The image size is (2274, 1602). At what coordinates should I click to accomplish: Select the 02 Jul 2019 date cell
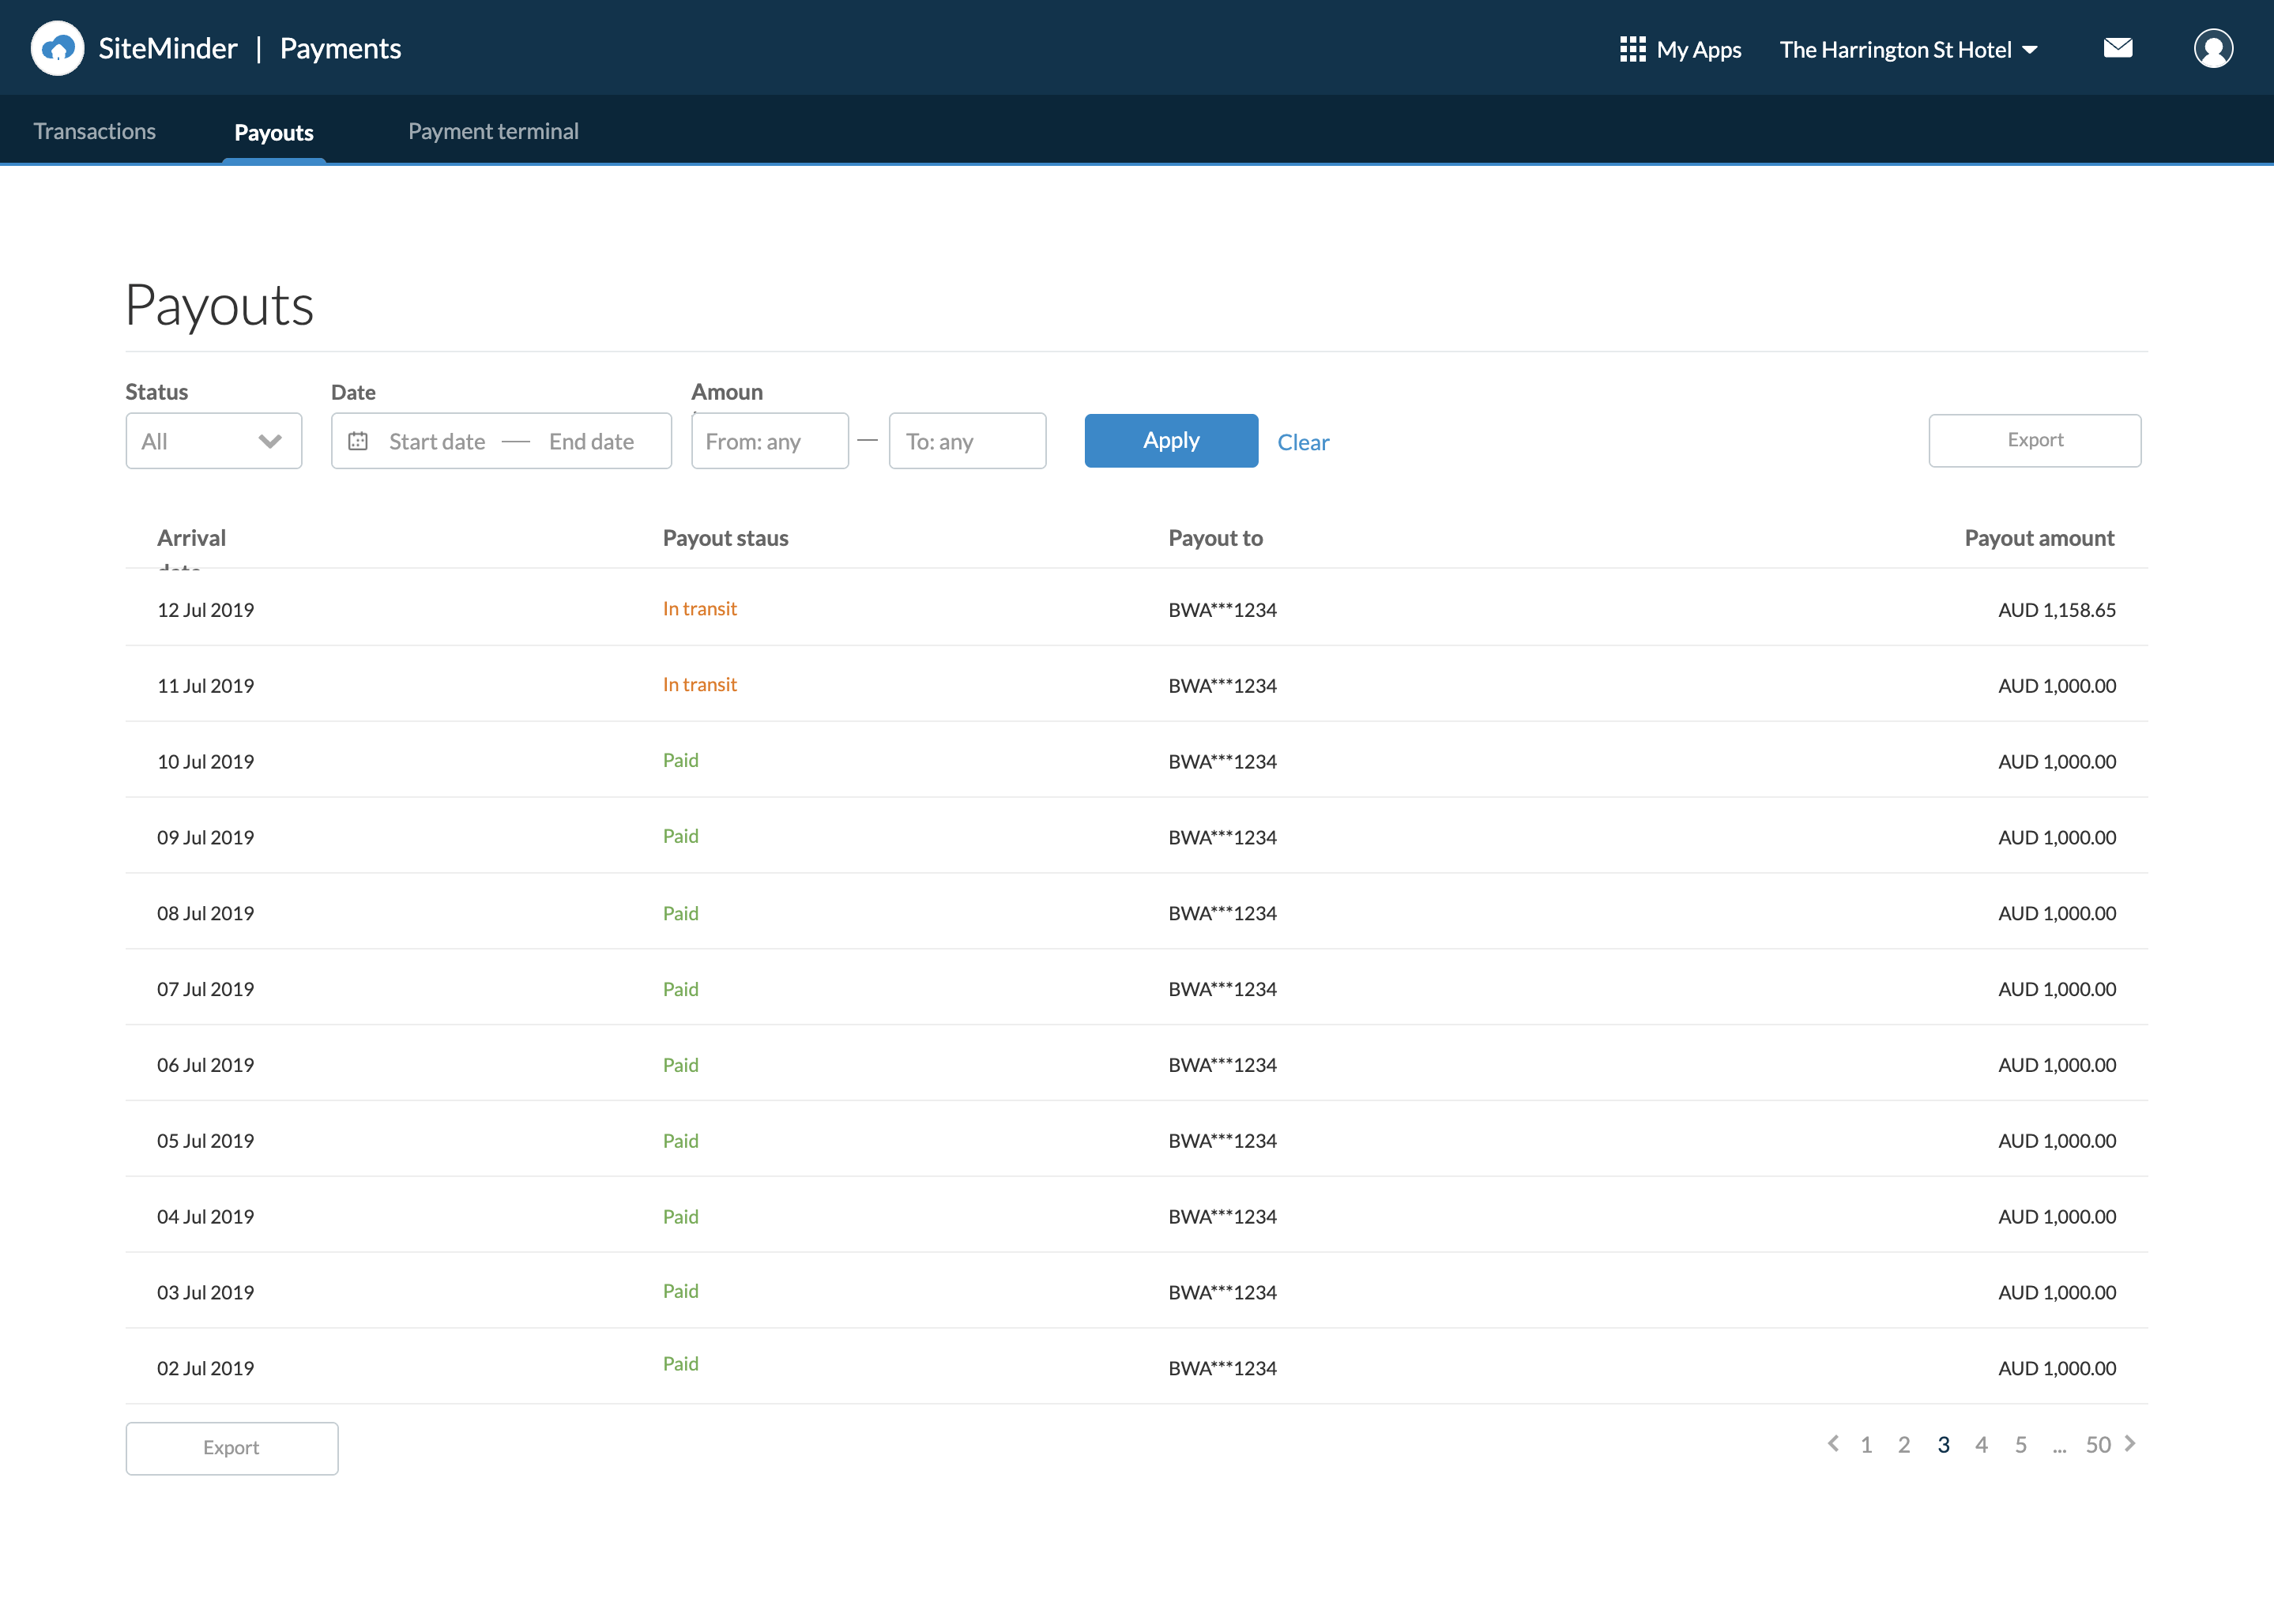[x=205, y=1367]
